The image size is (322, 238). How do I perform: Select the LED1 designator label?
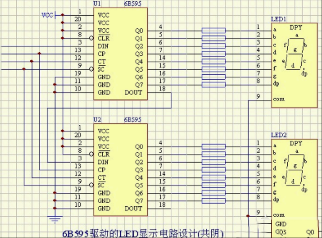click(279, 19)
